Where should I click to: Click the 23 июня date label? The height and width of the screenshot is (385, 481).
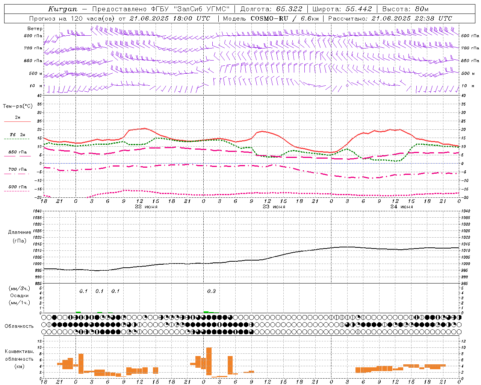[x=274, y=207]
